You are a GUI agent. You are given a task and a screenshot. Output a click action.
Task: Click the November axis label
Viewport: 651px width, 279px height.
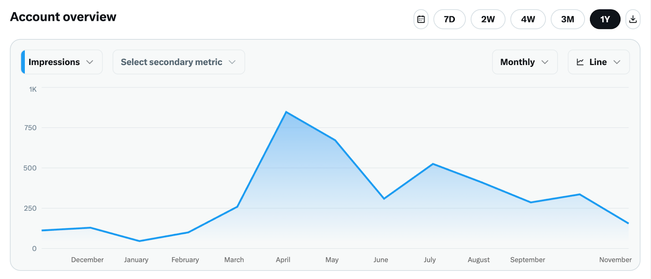pyautogui.click(x=615, y=260)
